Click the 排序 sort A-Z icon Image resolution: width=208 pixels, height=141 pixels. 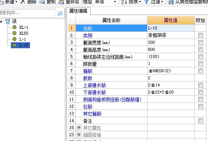point(124,2)
